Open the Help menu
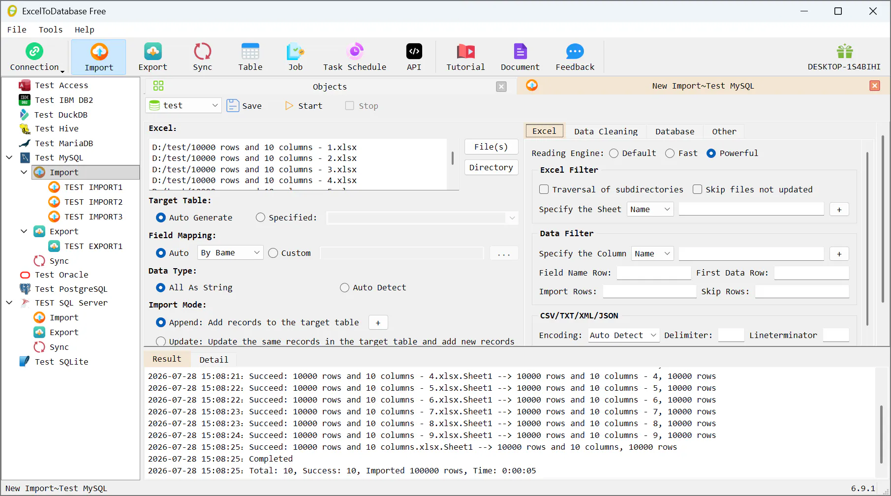The height and width of the screenshot is (496, 891). click(84, 30)
